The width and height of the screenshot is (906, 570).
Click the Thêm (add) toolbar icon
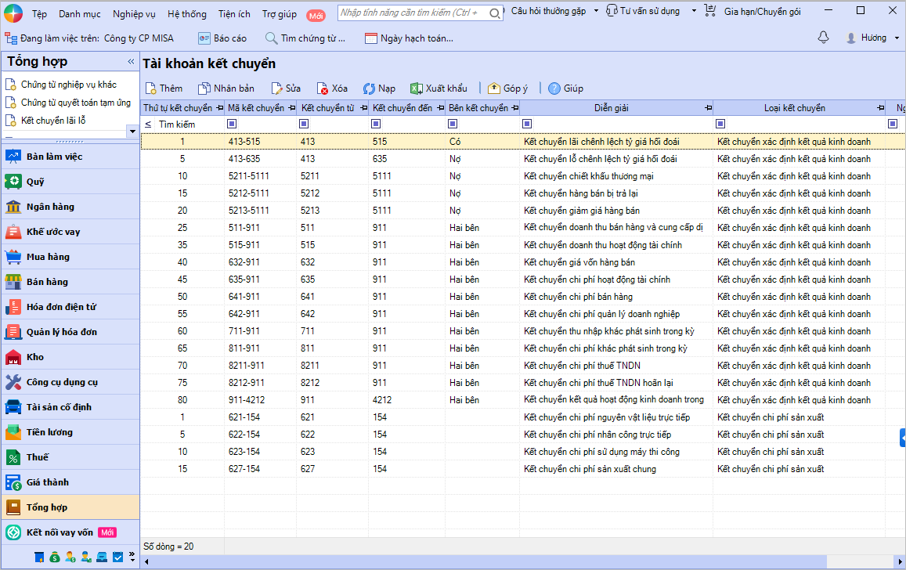[151, 88]
